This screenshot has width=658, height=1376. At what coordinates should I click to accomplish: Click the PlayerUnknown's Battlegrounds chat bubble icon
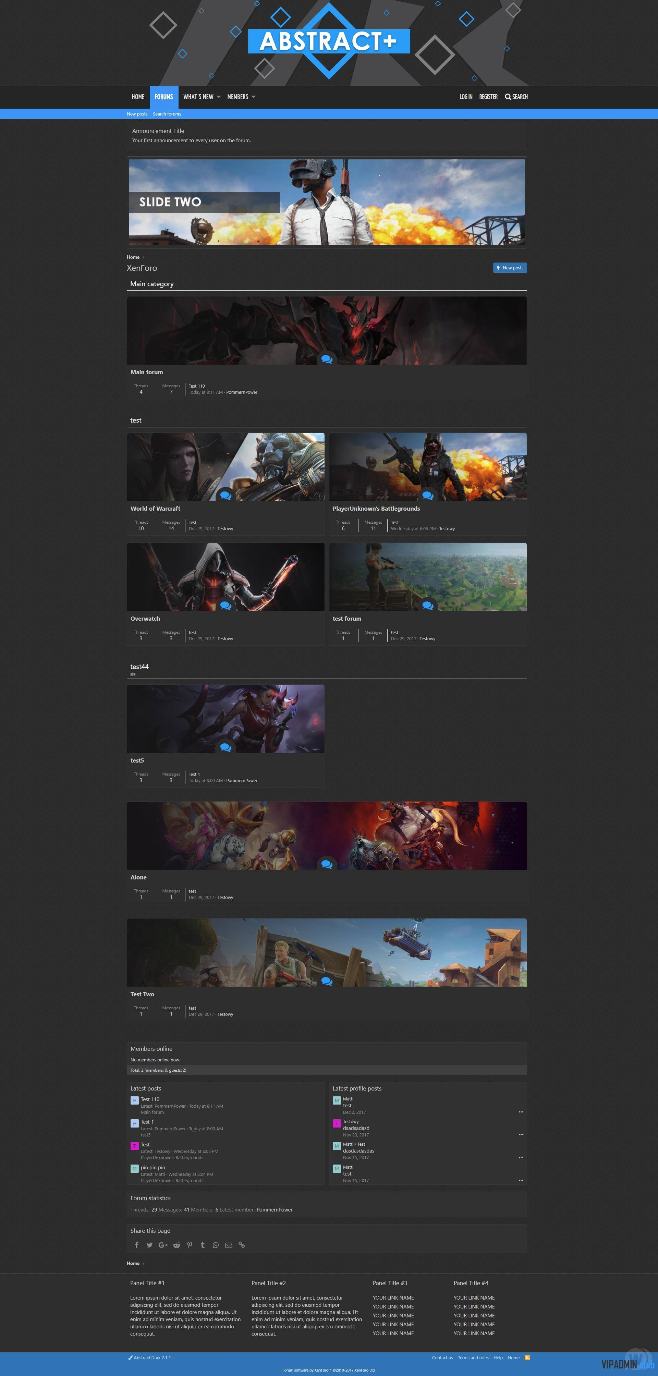[428, 496]
